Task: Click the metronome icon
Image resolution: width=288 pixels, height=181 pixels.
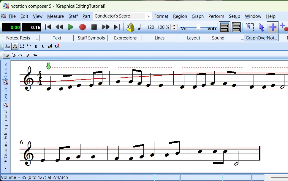Action: (130, 27)
